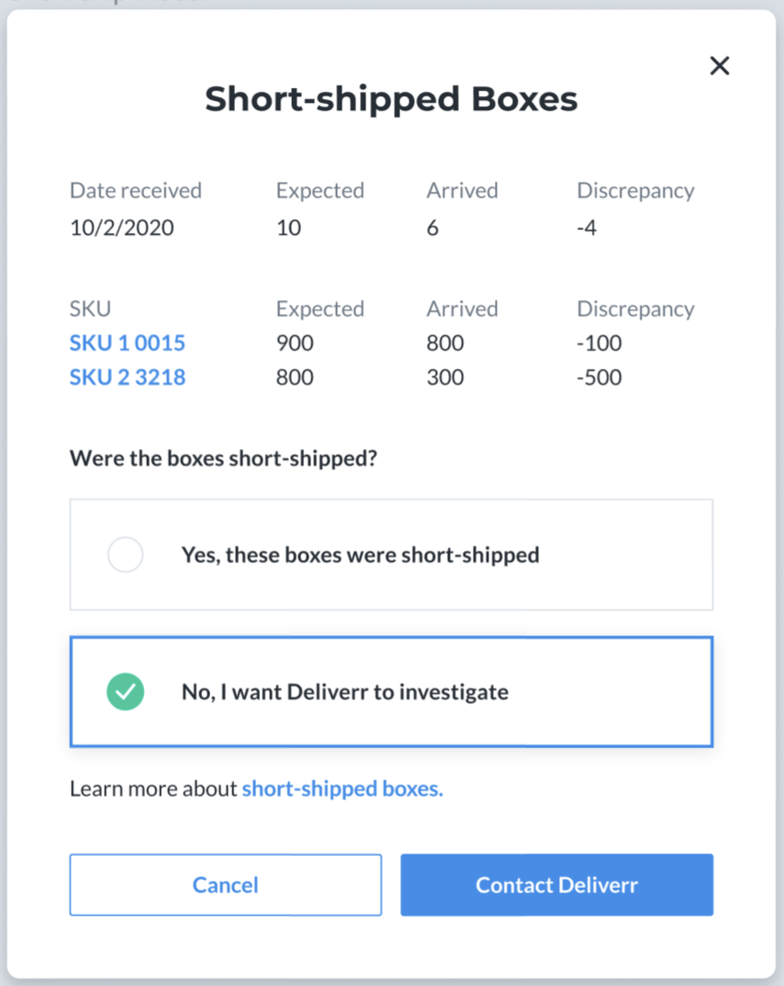Click the "Were the boxes short-shipped?" question
Viewport: 784px width, 986px height.
click(223, 458)
